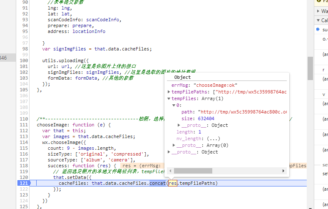Screen dimensions: 328x209
Task: Click scanCodeInfo value on line 93
Action: 103,20
